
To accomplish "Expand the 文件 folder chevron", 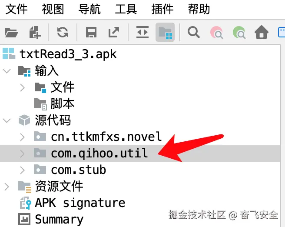I will pyautogui.click(x=22, y=87).
